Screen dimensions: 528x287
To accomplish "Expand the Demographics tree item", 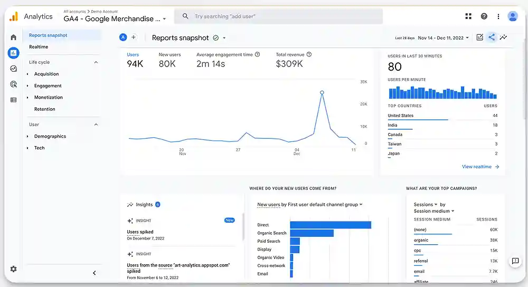I will click(x=27, y=136).
